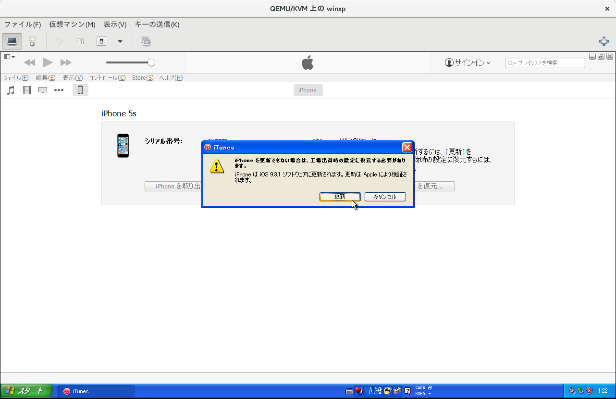This screenshot has width=616, height=399.
Task: Start the virtual machine with play icon
Action: click(60, 41)
